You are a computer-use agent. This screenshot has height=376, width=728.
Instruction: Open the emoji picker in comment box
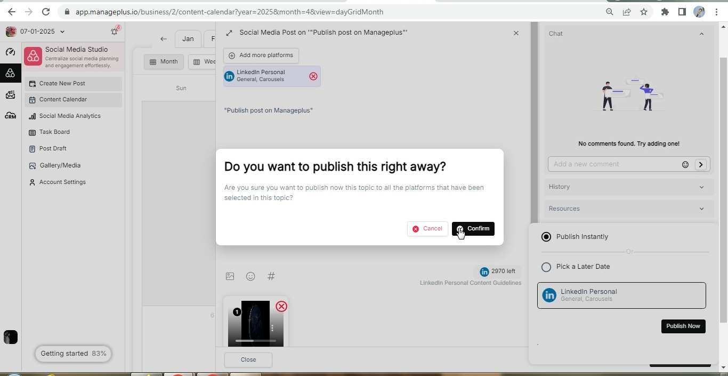coord(685,164)
